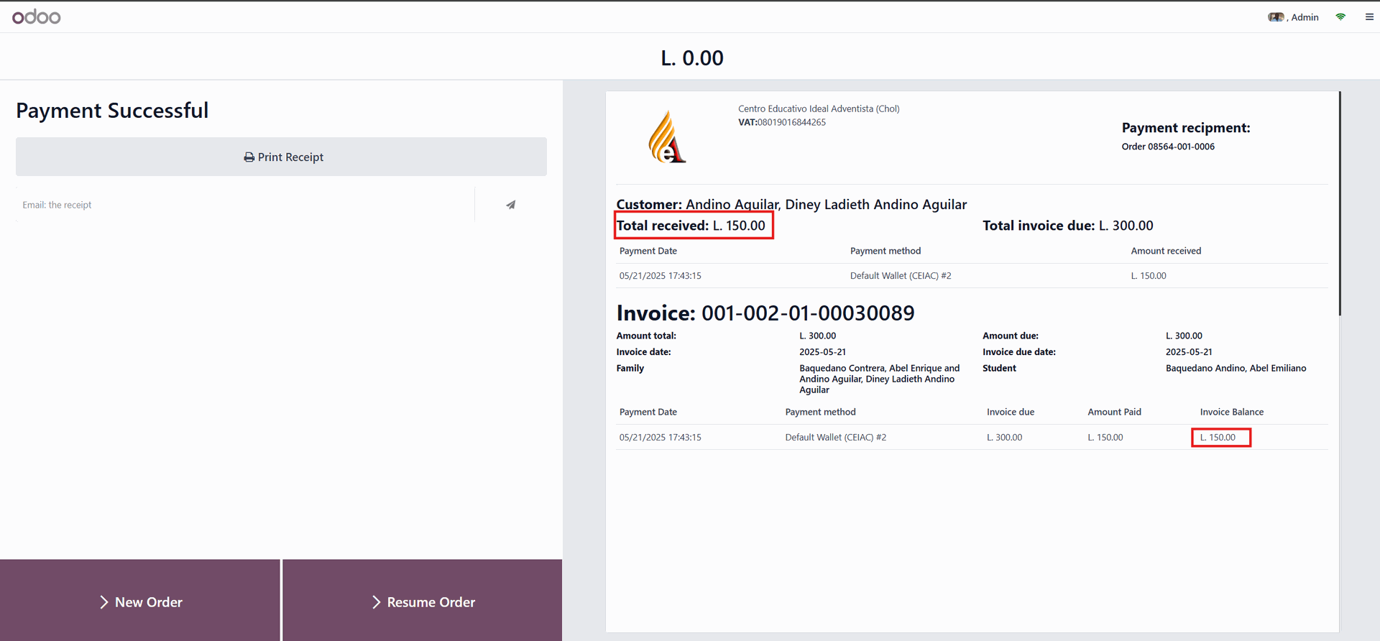1380x641 pixels.
Task: Select the VAT number 08019016844265
Action: coord(791,122)
